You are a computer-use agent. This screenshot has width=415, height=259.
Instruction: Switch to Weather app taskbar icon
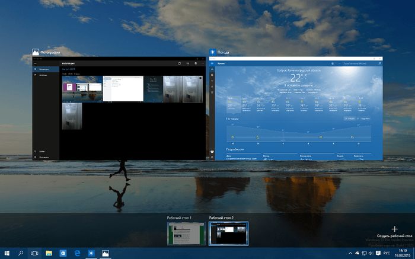pos(91,253)
